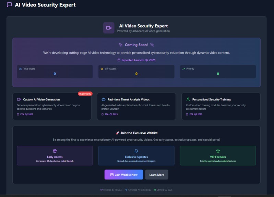Click the video icon beside Powered by Tavus AI

102,190
